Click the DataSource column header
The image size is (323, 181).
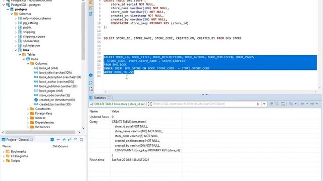(x=60, y=146)
